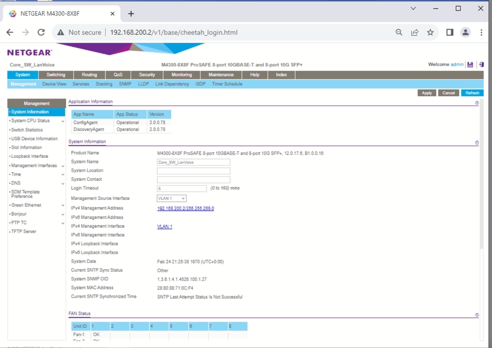Click the browser address bar URL
This screenshot has width=492, height=348.
[x=174, y=32]
